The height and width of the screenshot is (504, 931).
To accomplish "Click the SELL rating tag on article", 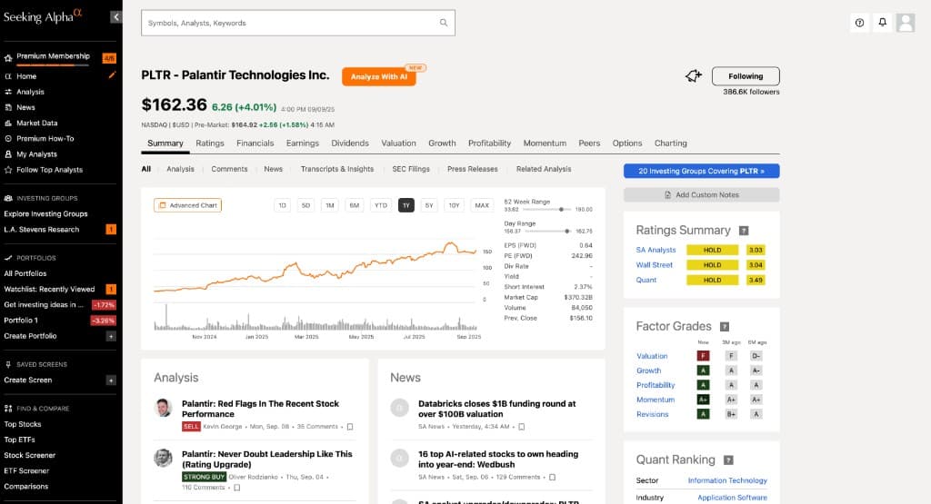I will (191, 427).
